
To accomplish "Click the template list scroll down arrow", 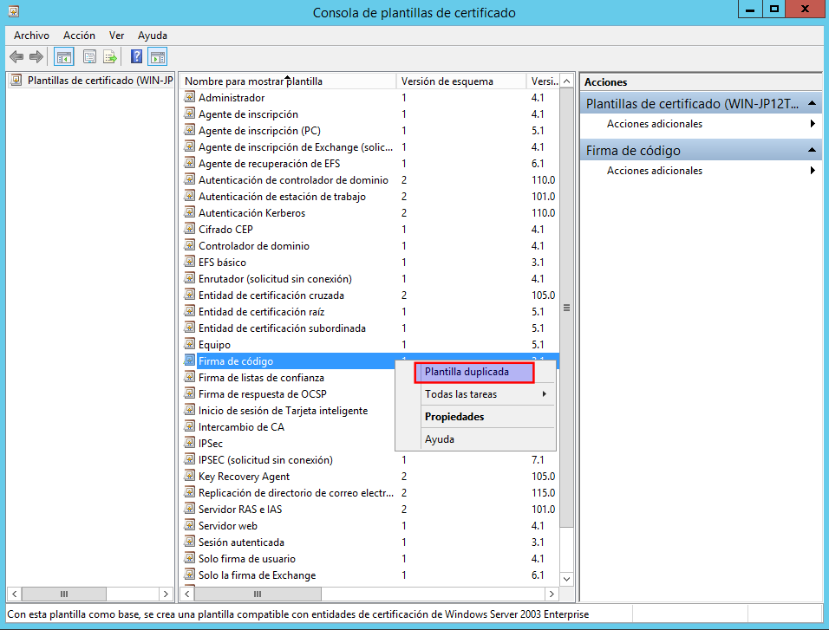I will (x=567, y=578).
